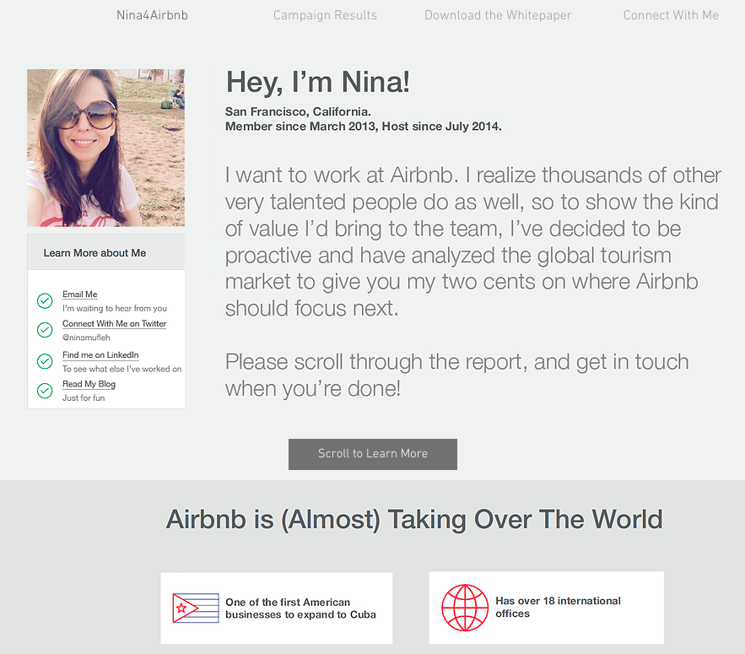Click the Email Me link
Viewport: 745px width, 654px height.
(80, 295)
